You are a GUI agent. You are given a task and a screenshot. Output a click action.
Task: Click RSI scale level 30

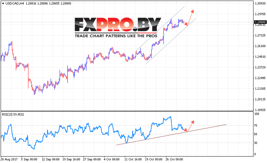point(255,143)
